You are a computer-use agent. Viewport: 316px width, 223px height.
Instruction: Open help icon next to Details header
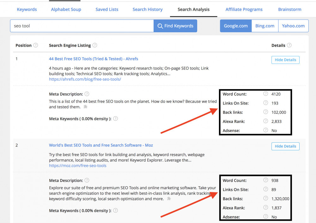click(289, 45)
